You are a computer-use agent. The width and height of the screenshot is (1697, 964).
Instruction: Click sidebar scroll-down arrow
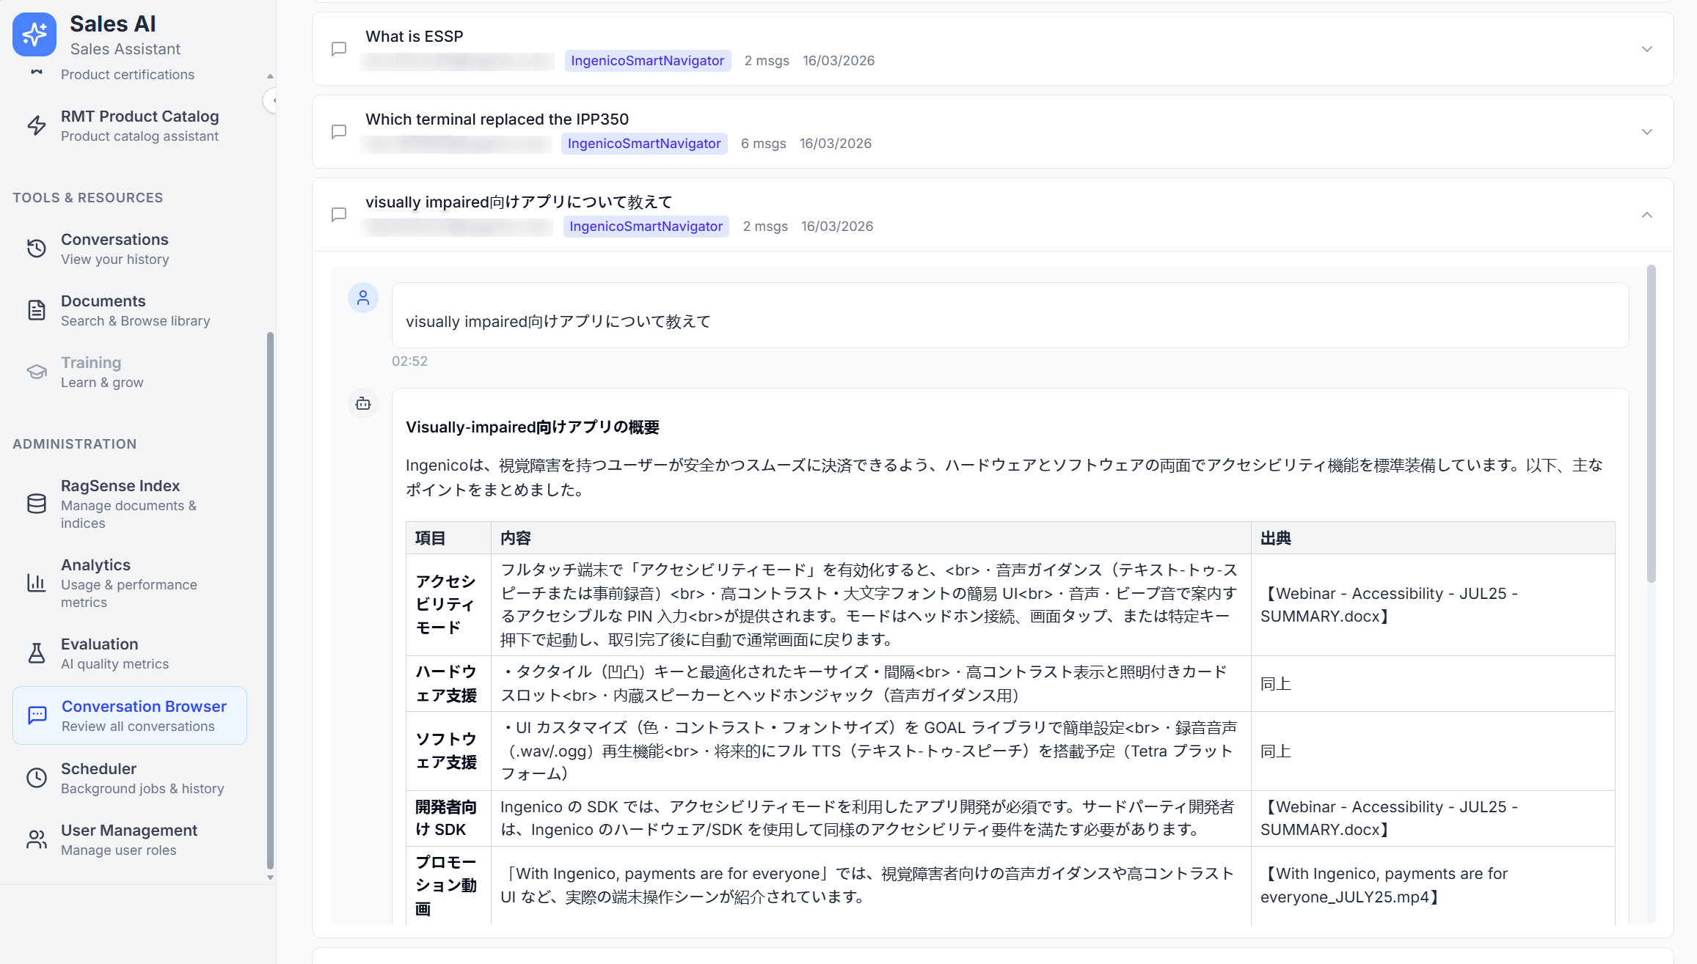270,877
